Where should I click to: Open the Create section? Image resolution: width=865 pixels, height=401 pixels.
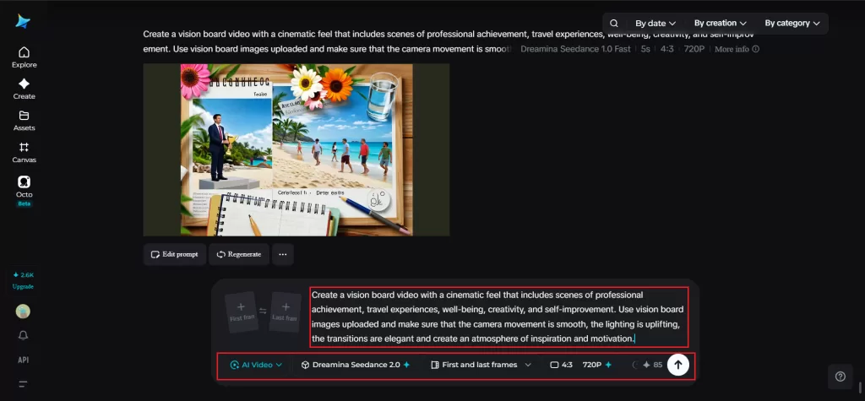coord(24,89)
